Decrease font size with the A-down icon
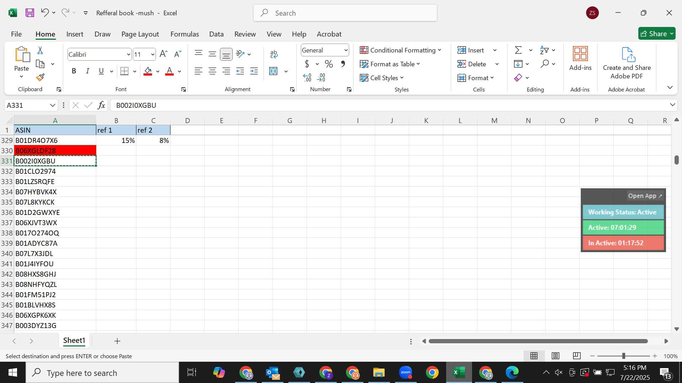 point(178,54)
